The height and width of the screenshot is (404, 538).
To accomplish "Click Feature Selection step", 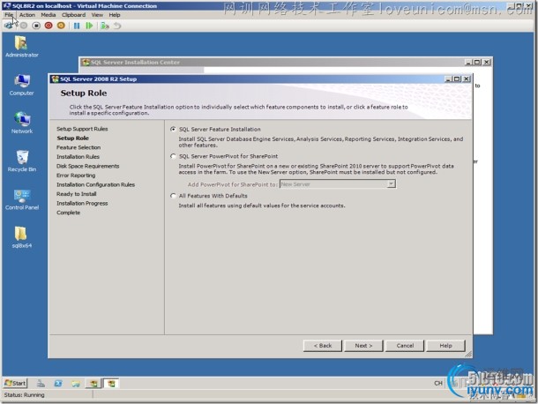I will (x=78, y=147).
